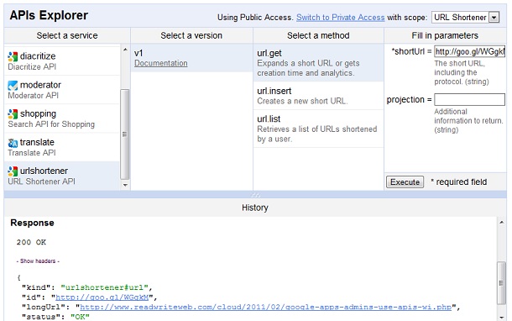The image size is (512, 321).
Task: Click the moderator service icon
Action: click(x=13, y=86)
